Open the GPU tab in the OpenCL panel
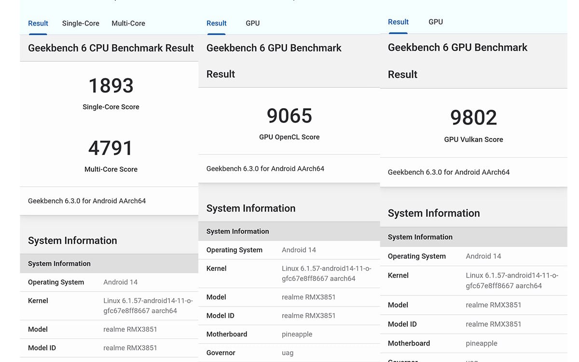579x362 pixels. coord(253,23)
